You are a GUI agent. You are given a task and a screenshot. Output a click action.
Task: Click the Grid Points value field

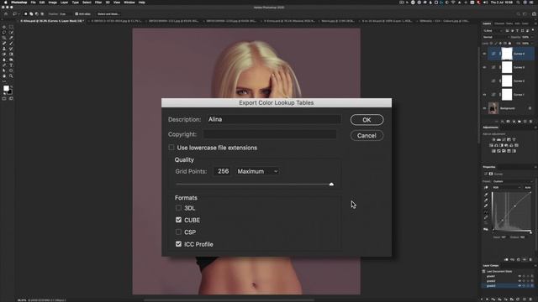[223, 171]
